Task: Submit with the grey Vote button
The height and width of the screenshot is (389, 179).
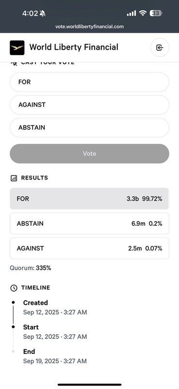Action: coord(89,154)
